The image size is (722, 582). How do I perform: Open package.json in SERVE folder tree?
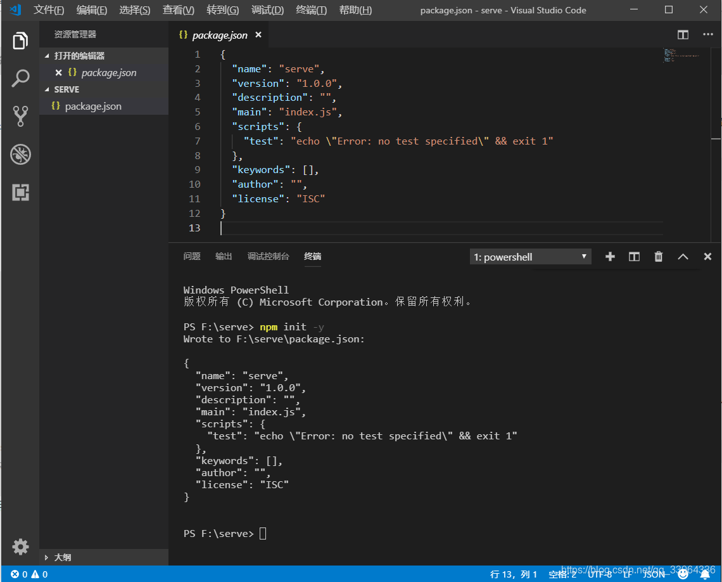104,106
